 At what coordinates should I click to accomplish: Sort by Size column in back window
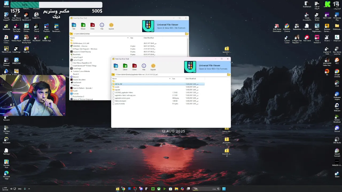[136, 38]
